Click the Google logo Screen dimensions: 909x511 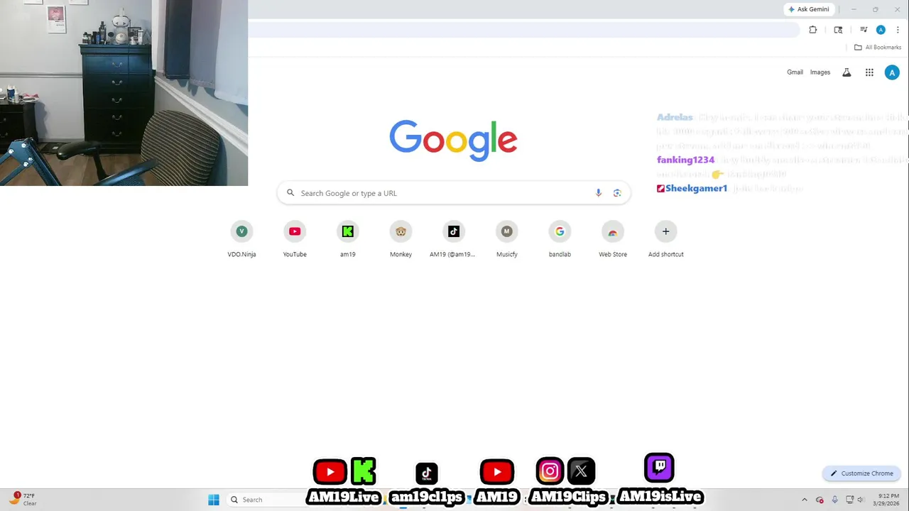point(453,141)
